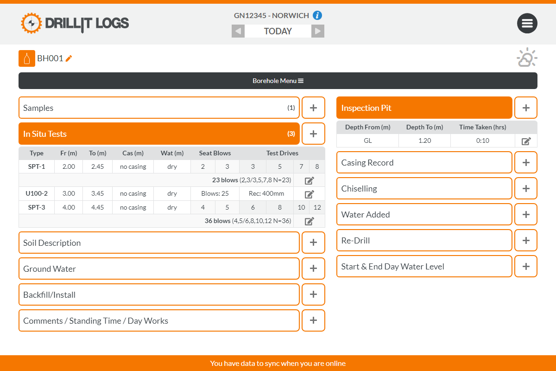Screen dimensions: 556x371
Task: Expand the Chiselling section
Action: point(424,188)
